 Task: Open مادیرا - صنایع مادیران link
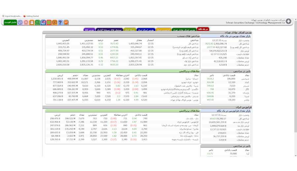pyautogui.click(x=189, y=129)
